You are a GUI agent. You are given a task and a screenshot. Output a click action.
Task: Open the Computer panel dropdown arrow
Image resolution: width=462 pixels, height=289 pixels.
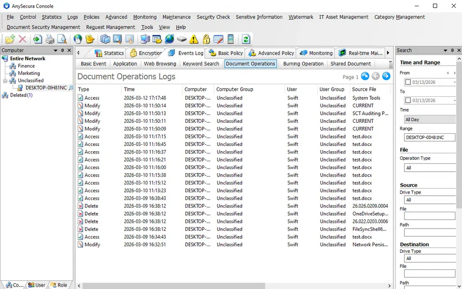tap(55, 50)
